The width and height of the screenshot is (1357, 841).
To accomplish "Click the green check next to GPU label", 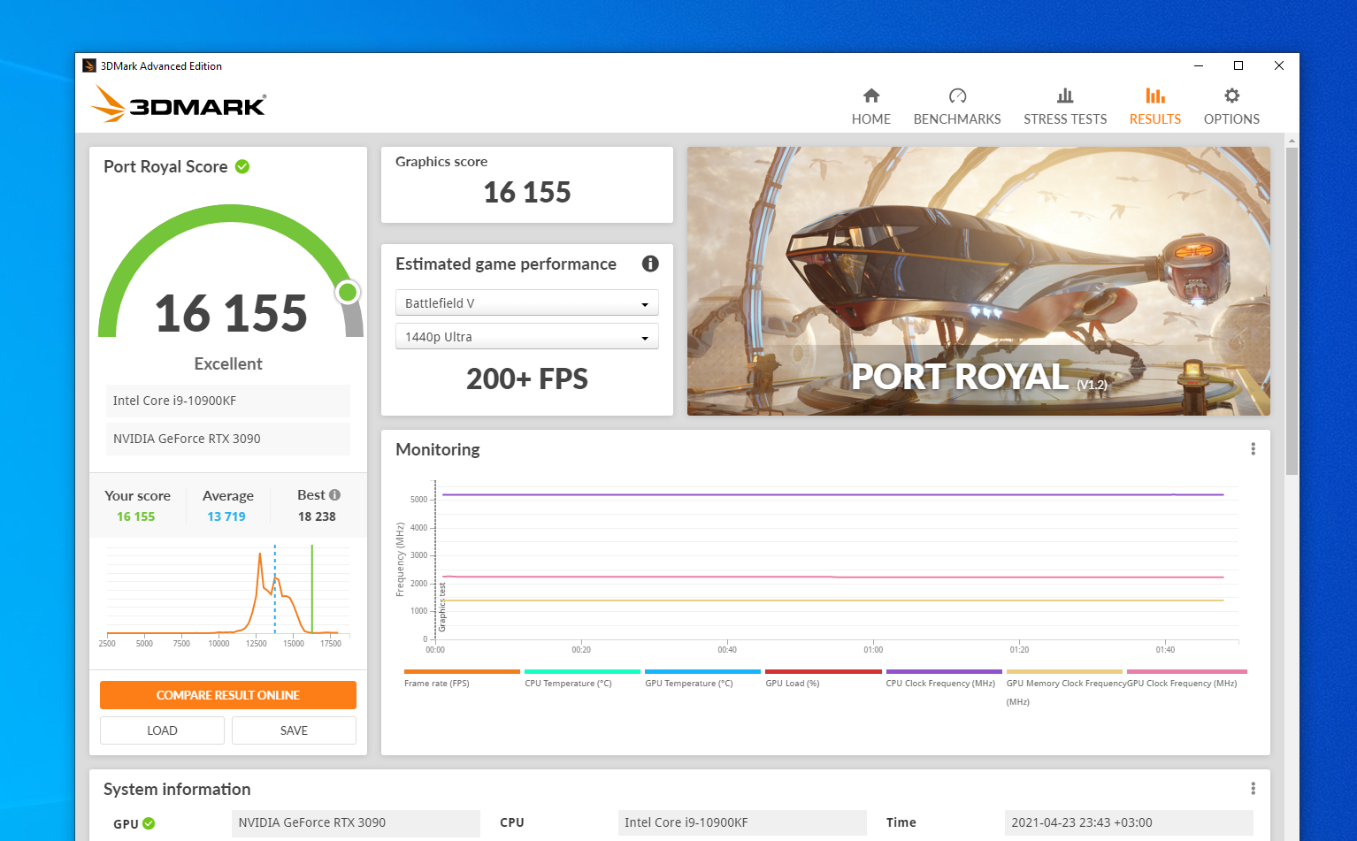I will coord(149,823).
